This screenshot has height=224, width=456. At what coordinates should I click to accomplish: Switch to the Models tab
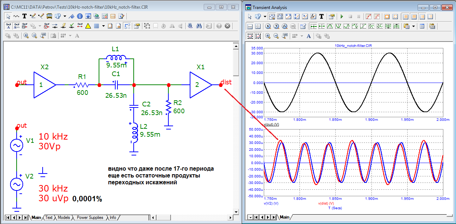pyautogui.click(x=64, y=218)
